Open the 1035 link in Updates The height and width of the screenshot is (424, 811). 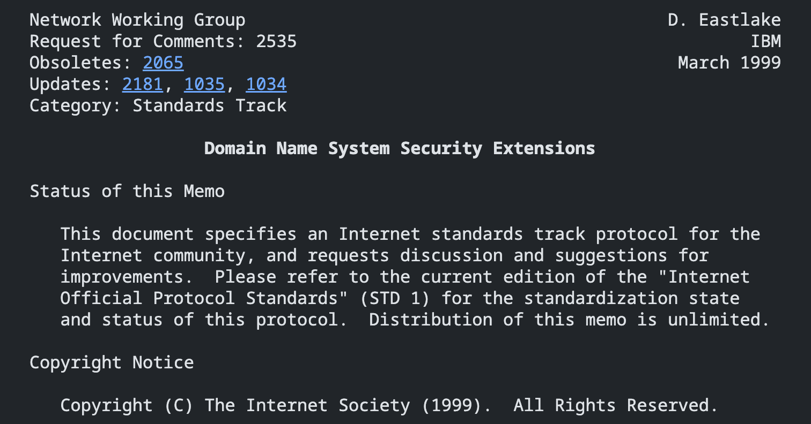tap(204, 84)
